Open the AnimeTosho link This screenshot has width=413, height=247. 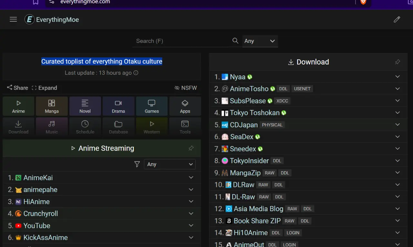tap(249, 89)
